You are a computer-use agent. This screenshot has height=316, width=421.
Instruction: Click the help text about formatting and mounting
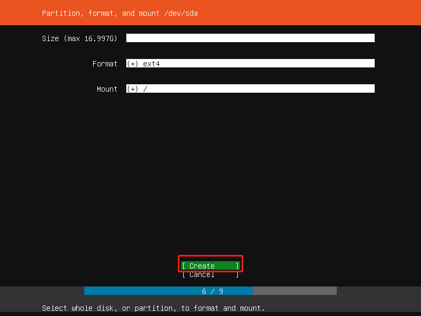153,308
